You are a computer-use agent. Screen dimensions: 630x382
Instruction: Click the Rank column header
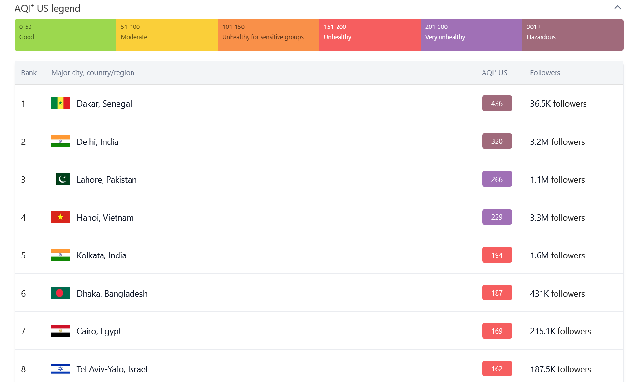(x=29, y=73)
